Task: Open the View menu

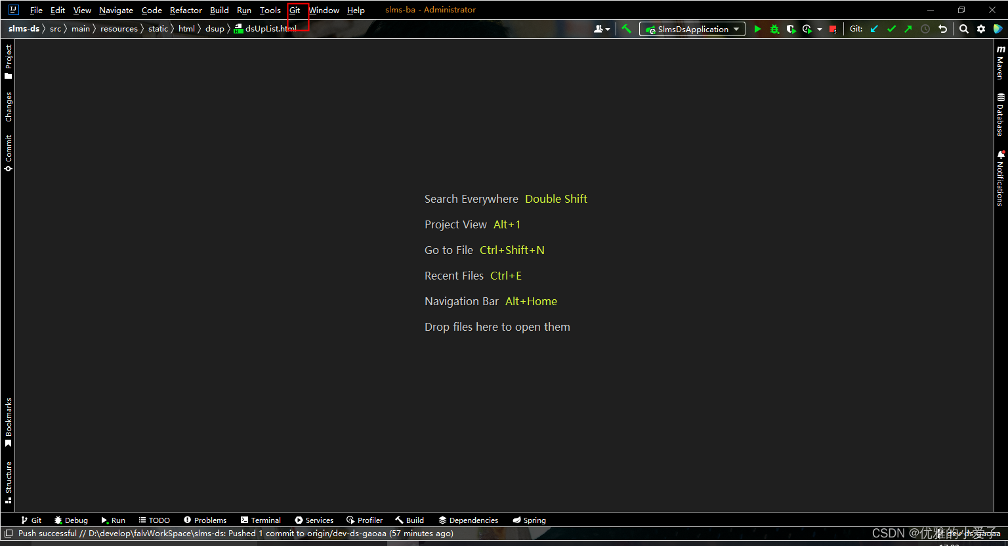Action: (x=82, y=10)
